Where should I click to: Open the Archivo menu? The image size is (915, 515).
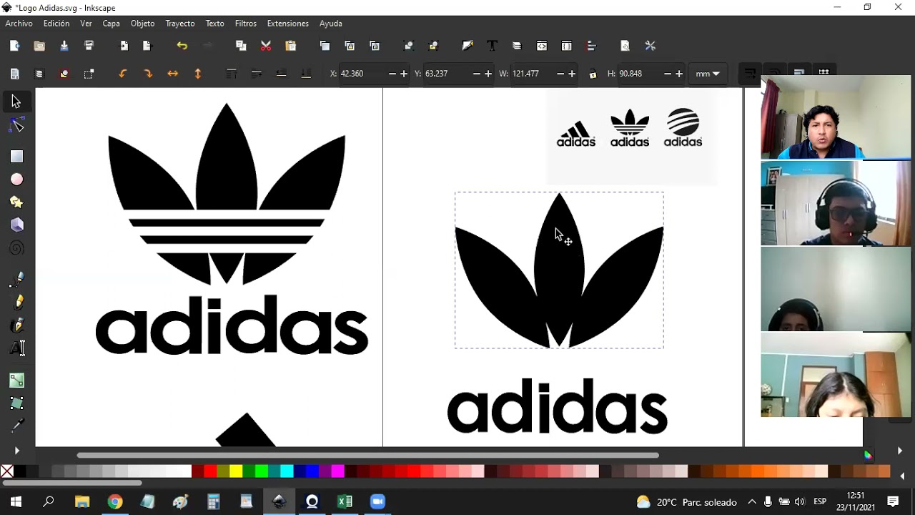pos(19,24)
